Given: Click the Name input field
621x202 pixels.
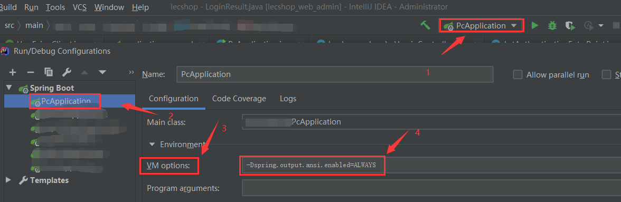Looking at the screenshot, I should tap(335, 74).
